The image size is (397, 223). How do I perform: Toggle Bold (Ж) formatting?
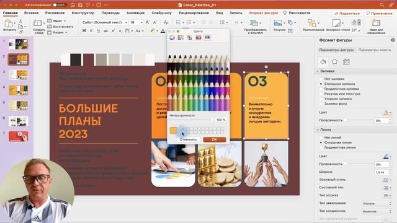84,30
